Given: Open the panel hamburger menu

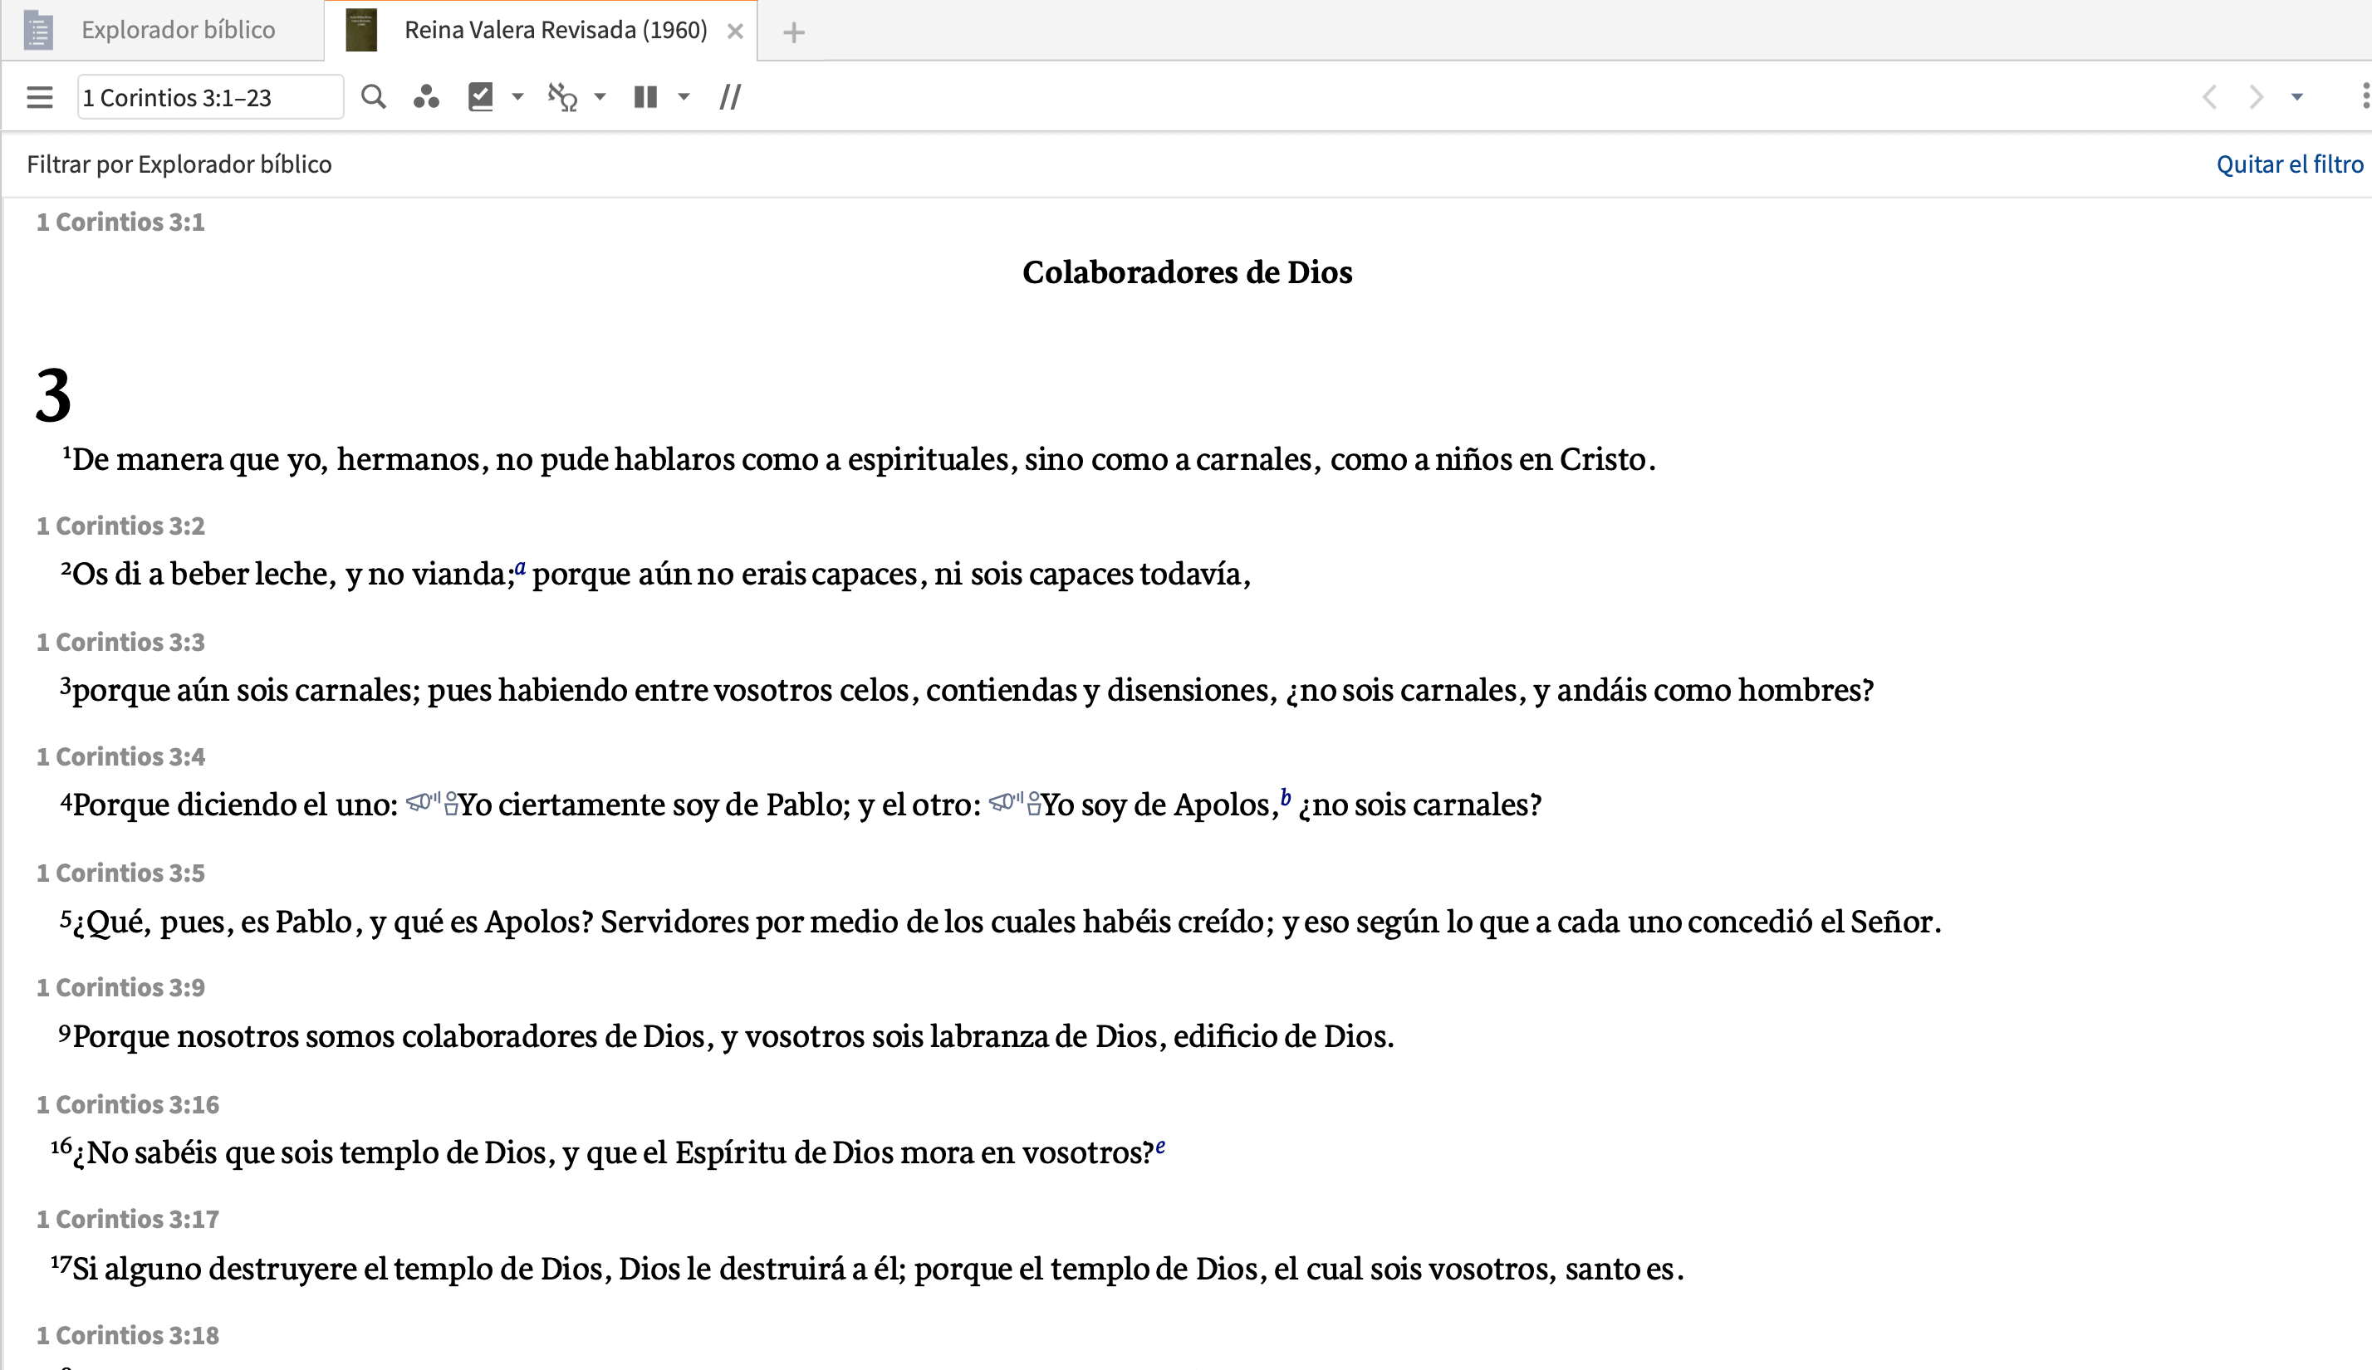Looking at the screenshot, I should [x=40, y=97].
